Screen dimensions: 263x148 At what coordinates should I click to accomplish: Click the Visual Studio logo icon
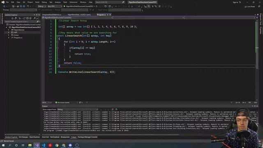click(x=3, y=2)
